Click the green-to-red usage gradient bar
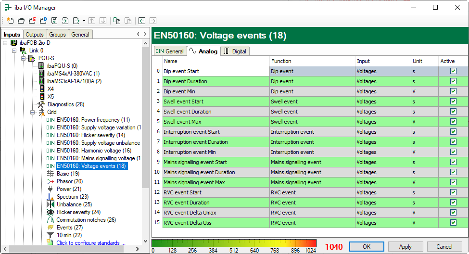469x254 pixels. coord(234,243)
